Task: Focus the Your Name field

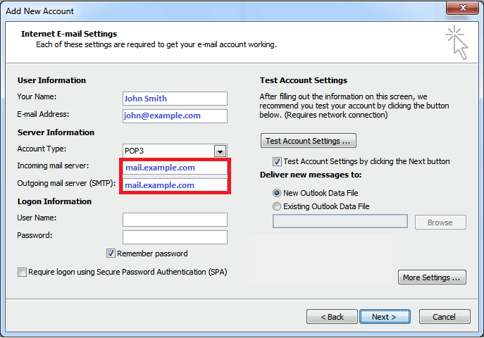Action: pos(175,99)
